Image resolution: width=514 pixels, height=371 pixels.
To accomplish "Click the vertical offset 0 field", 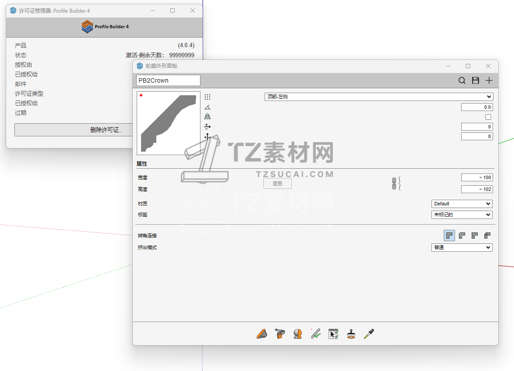I will pyautogui.click(x=477, y=136).
